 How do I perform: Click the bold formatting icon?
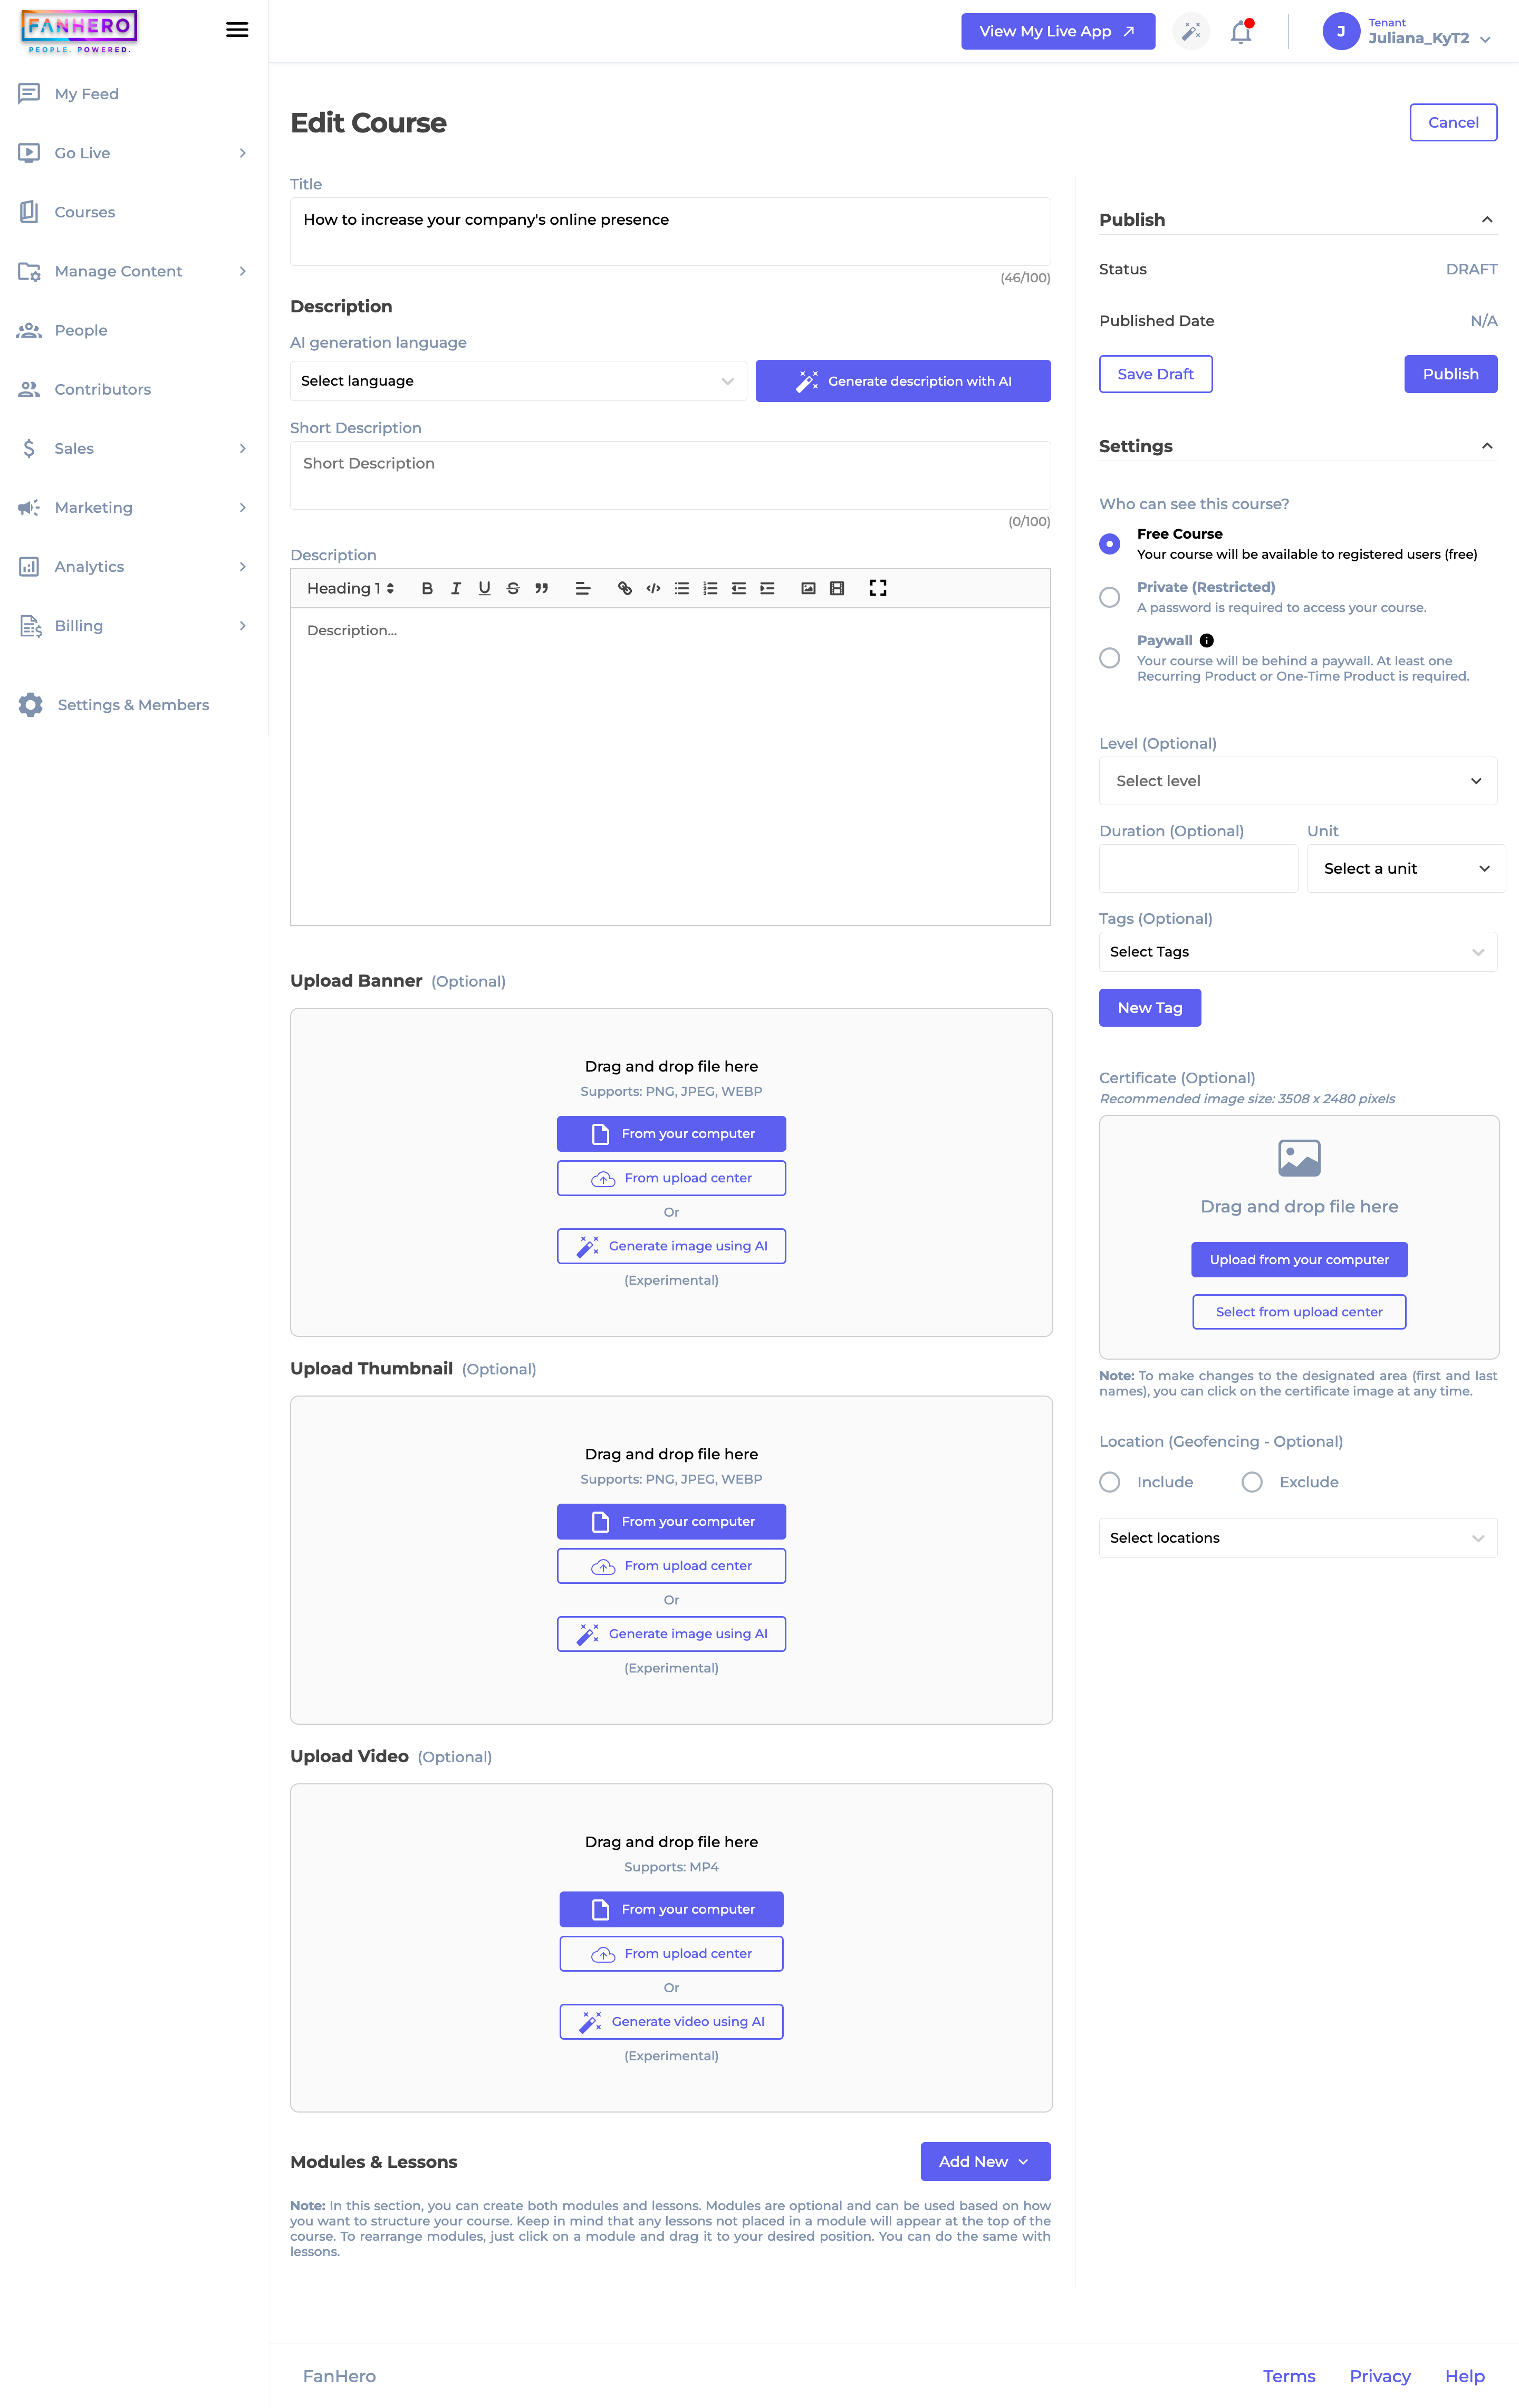tap(427, 588)
